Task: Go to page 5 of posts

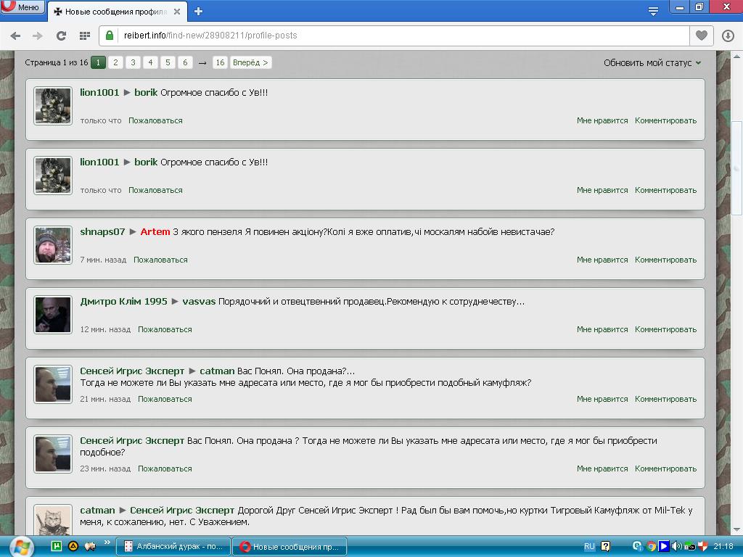Action: click(x=168, y=62)
